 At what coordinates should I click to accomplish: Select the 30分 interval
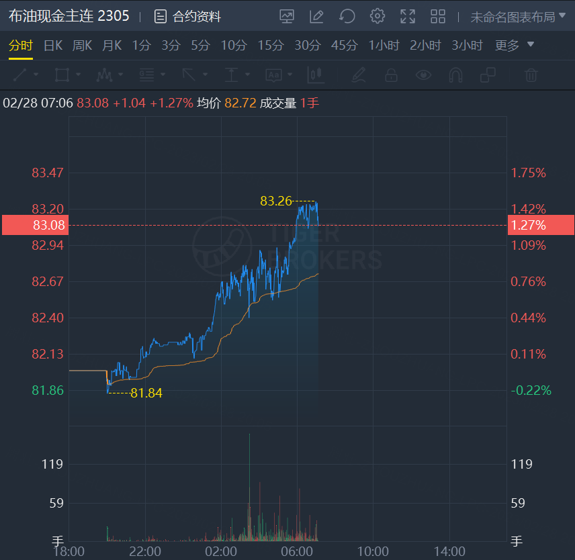pyautogui.click(x=308, y=46)
